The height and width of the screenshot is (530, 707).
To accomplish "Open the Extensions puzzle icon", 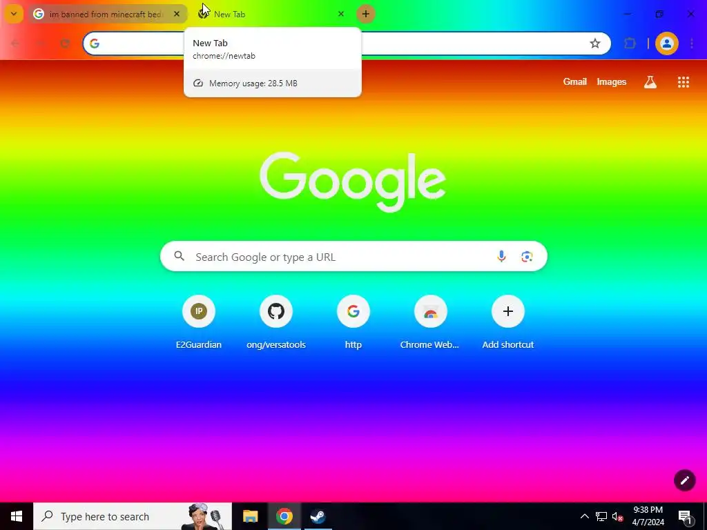I will [x=630, y=43].
